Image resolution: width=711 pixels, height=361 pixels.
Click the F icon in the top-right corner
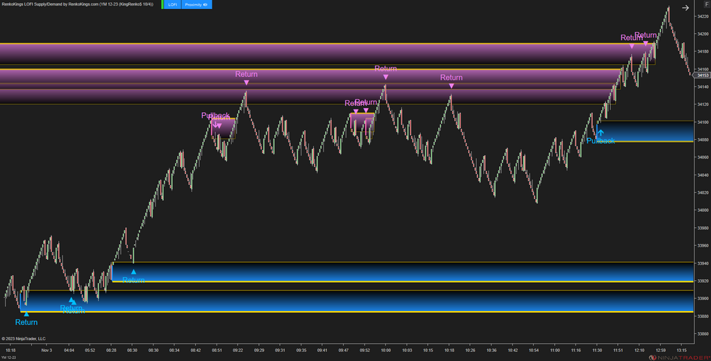tap(706, 4)
